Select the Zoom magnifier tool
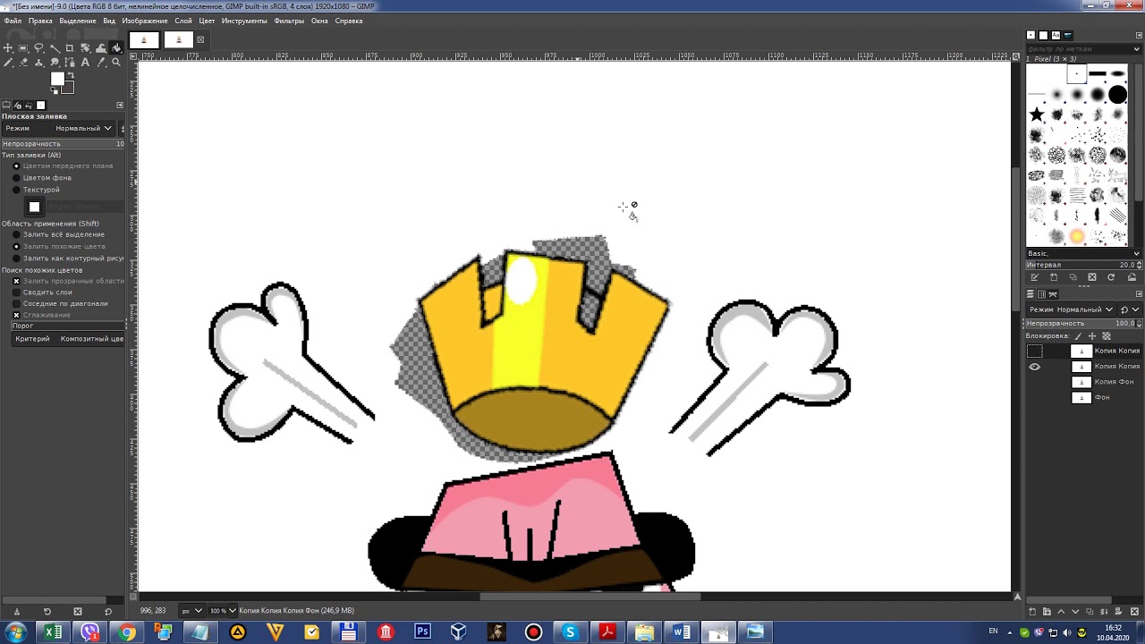This screenshot has width=1145, height=644. click(116, 63)
